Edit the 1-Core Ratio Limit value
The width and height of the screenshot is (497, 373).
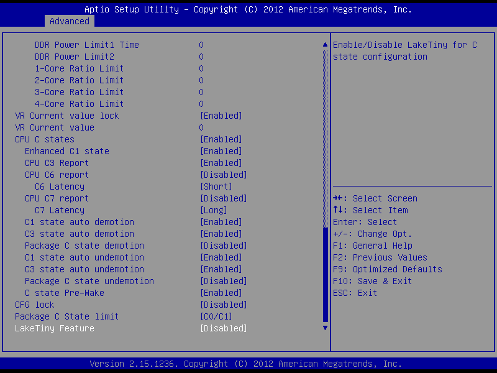[201, 68]
